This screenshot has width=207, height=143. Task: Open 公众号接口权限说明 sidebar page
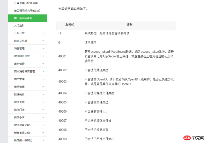click(x=26, y=3)
